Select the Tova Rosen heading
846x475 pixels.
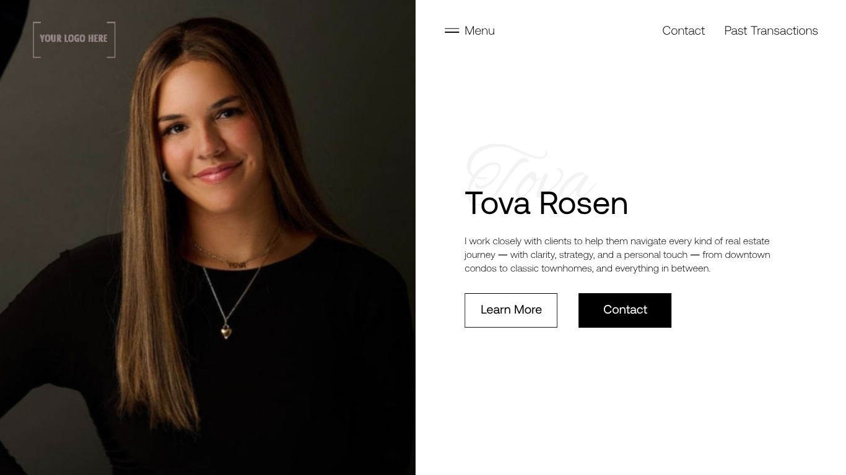(546, 203)
